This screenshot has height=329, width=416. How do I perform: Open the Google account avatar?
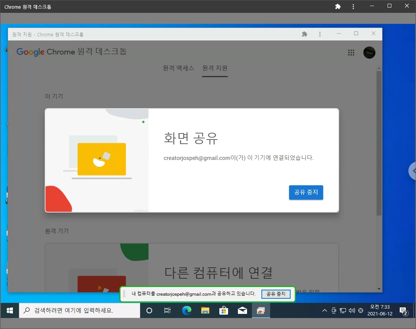coord(369,53)
